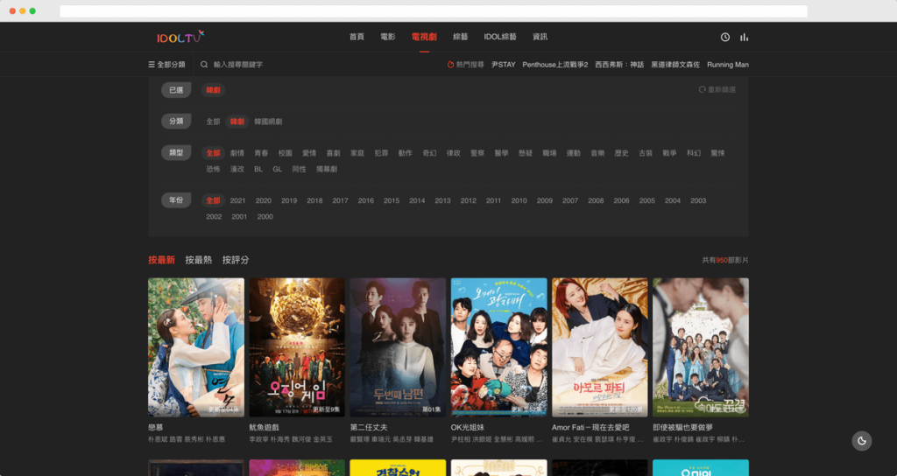The image size is (897, 476).
Task: Open OK光姐妹 poster thumbnail
Action: (x=498, y=347)
